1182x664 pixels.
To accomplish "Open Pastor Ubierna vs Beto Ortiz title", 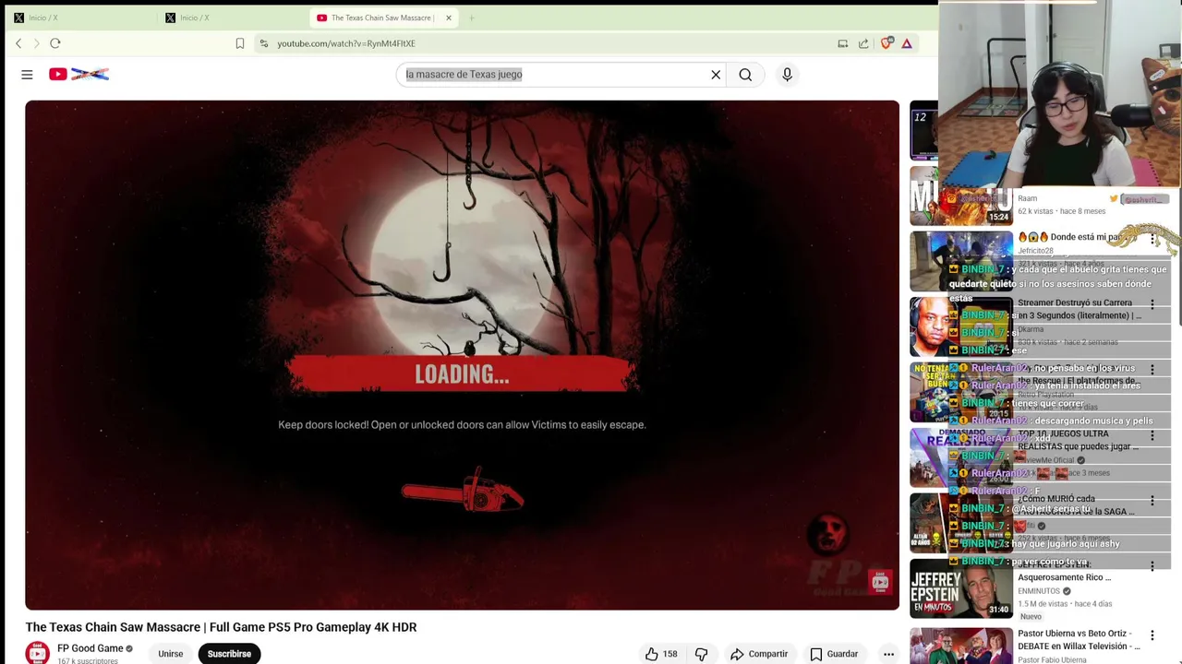I will pyautogui.click(x=1079, y=640).
